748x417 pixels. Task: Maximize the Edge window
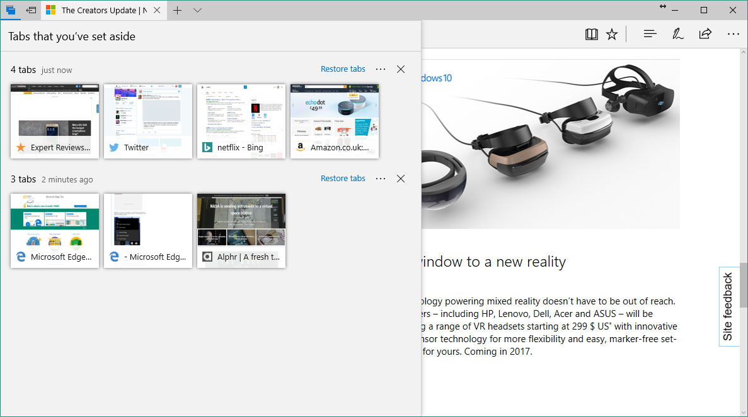pyautogui.click(x=704, y=10)
